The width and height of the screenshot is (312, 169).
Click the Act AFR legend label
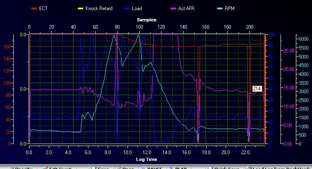[187, 8]
